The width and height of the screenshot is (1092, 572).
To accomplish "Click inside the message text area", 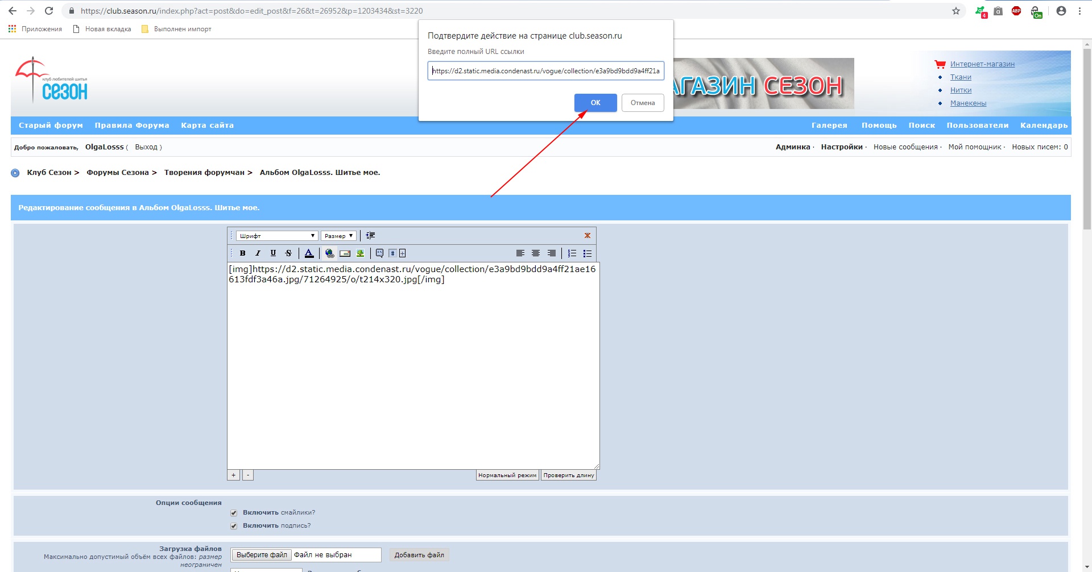I will [x=413, y=366].
